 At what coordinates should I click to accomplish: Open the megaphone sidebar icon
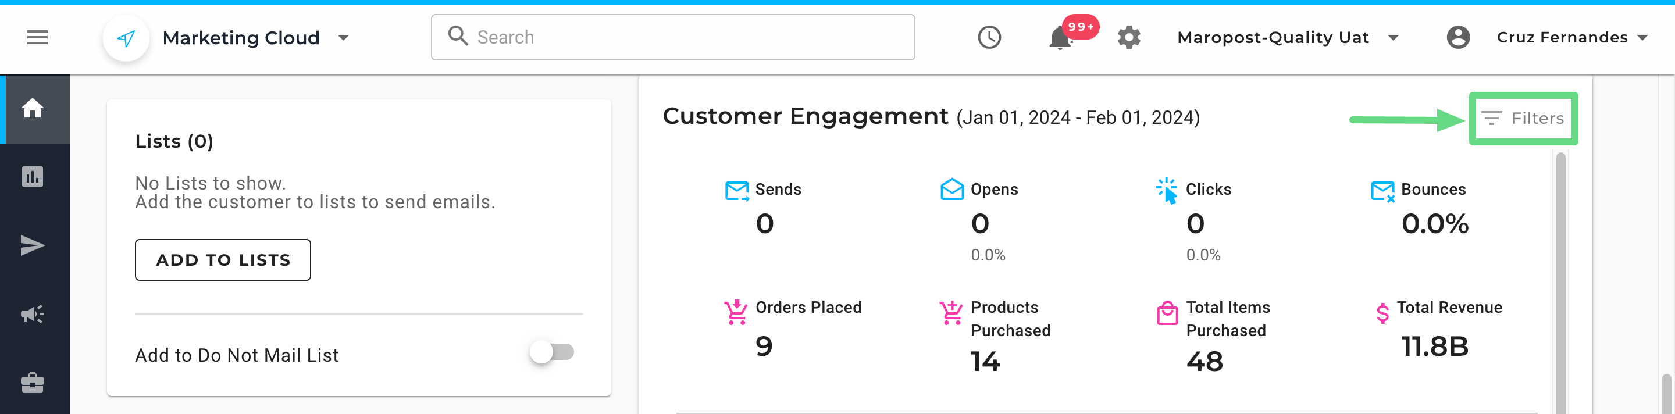click(33, 315)
